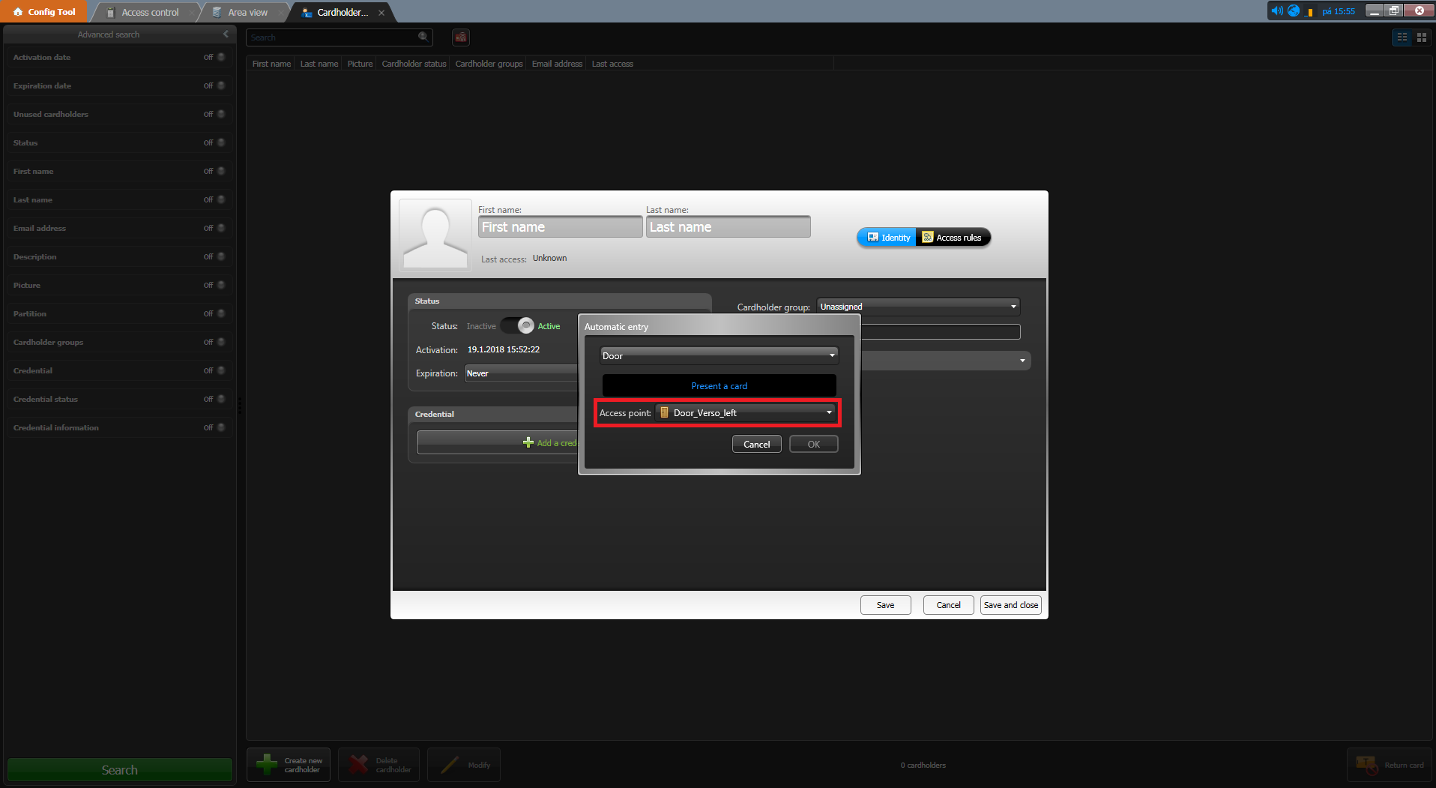Click the cardholder picture placeholder
The image size is (1436, 788).
[x=435, y=235]
